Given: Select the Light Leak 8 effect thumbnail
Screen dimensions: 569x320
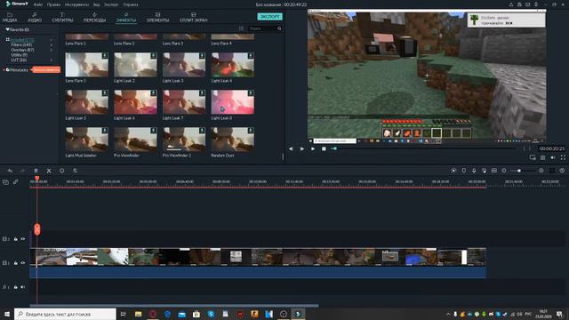Looking at the screenshot, I should [x=233, y=102].
